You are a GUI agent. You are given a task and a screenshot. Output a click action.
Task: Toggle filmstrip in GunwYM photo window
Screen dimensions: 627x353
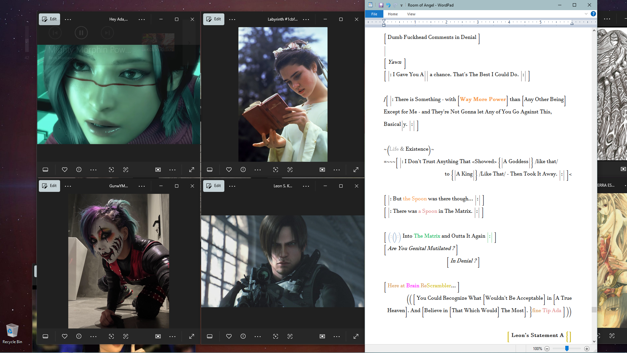[x=45, y=336]
